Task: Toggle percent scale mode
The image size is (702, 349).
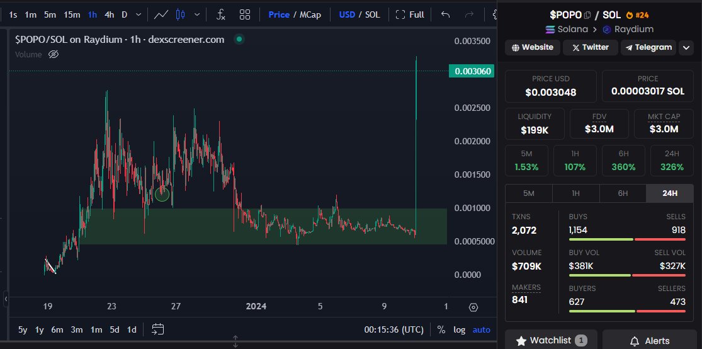Action: click(x=441, y=329)
